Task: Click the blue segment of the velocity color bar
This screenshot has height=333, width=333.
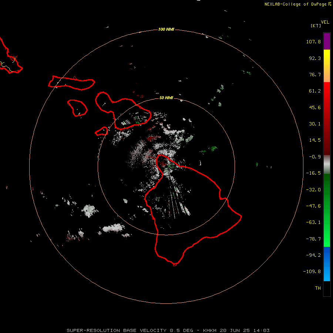Action: coord(327,264)
